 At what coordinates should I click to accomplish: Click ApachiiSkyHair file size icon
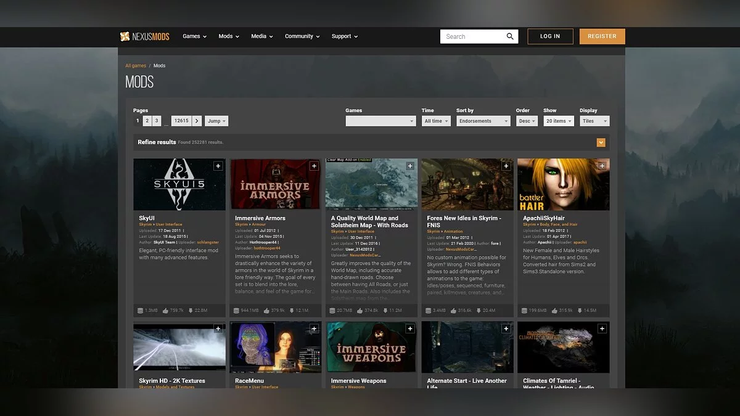[524, 311]
